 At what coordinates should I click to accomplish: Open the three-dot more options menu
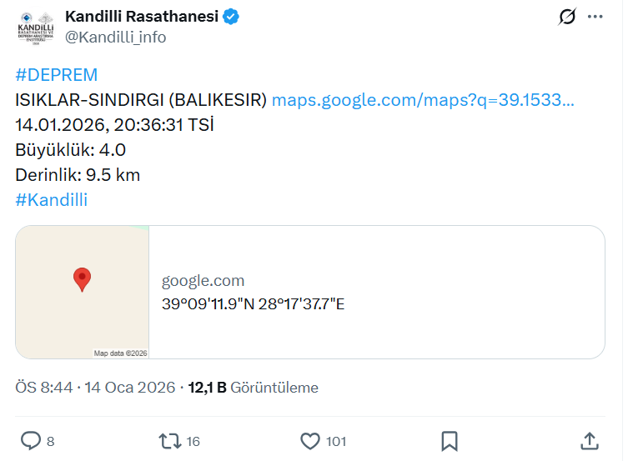pyautogui.click(x=595, y=17)
